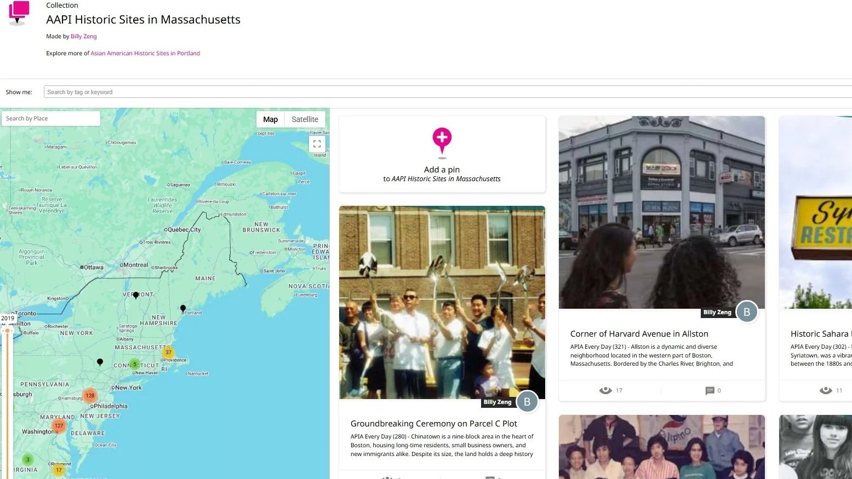Open the B avatar on Harvard Avenue card

tap(746, 312)
